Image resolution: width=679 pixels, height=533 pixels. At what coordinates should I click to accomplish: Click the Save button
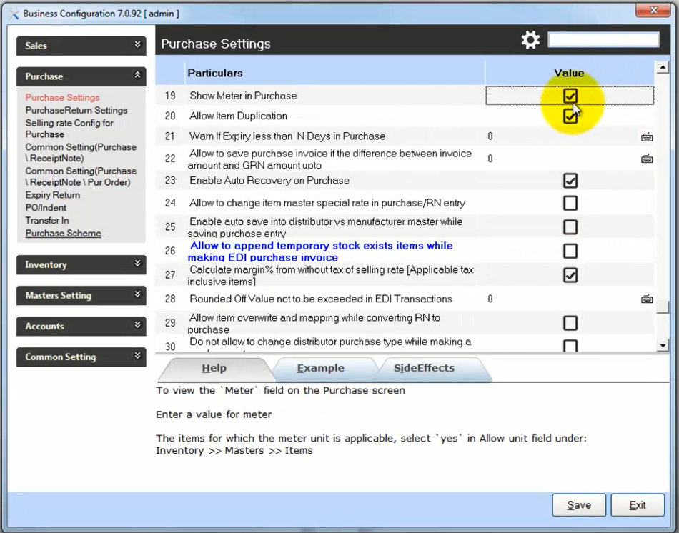tap(578, 505)
